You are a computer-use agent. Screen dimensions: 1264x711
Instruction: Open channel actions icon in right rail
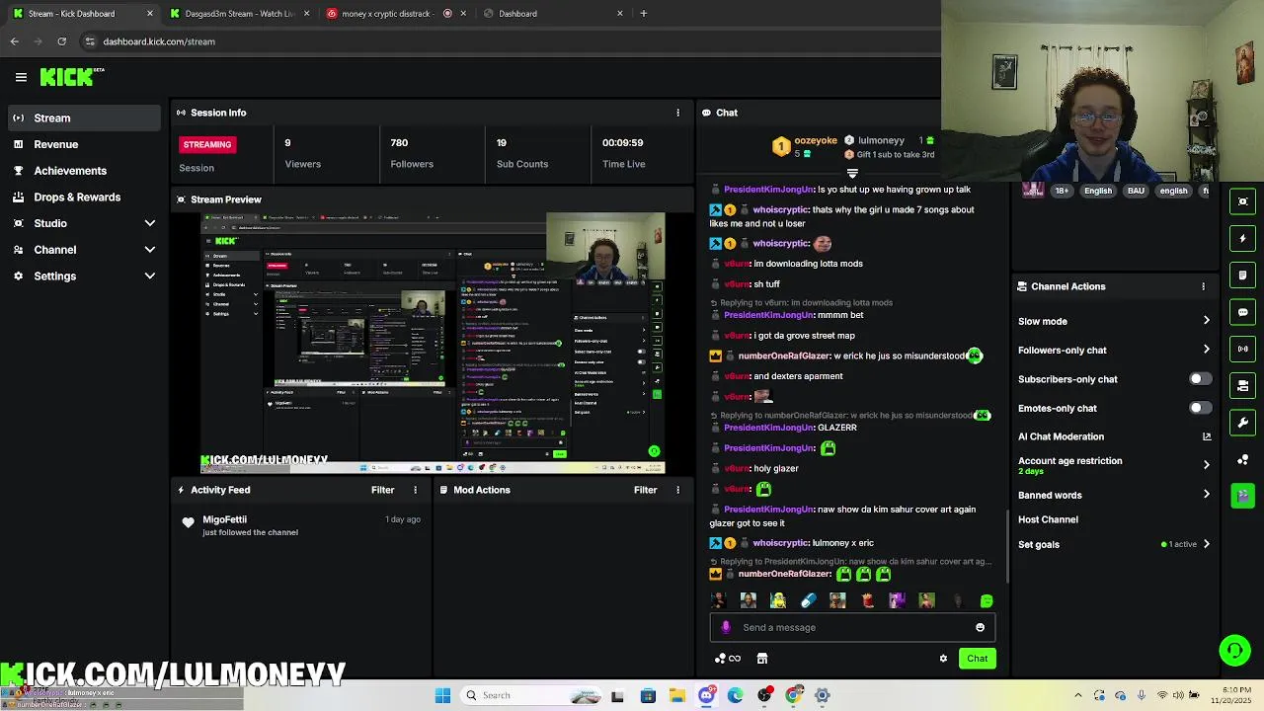tap(1243, 385)
